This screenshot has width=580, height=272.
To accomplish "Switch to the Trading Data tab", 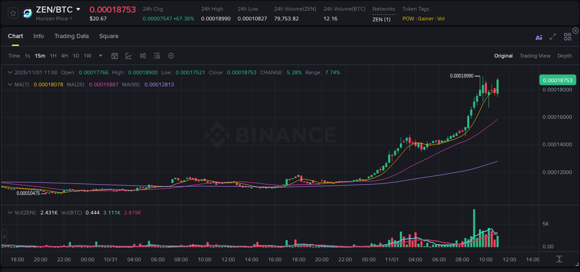I will (71, 36).
